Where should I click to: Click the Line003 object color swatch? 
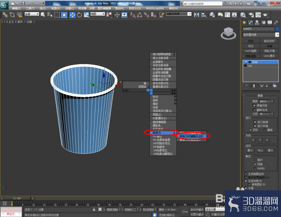click(x=277, y=28)
